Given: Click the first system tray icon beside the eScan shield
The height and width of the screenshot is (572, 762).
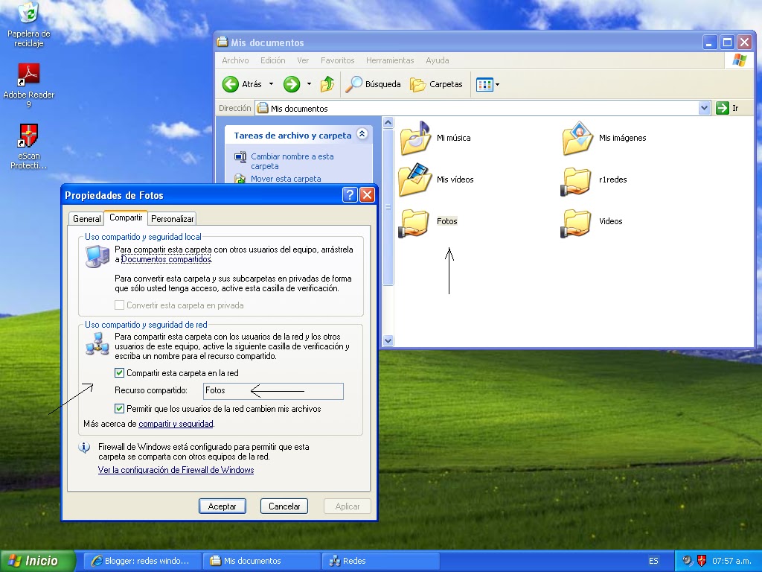Looking at the screenshot, I should pos(687,561).
